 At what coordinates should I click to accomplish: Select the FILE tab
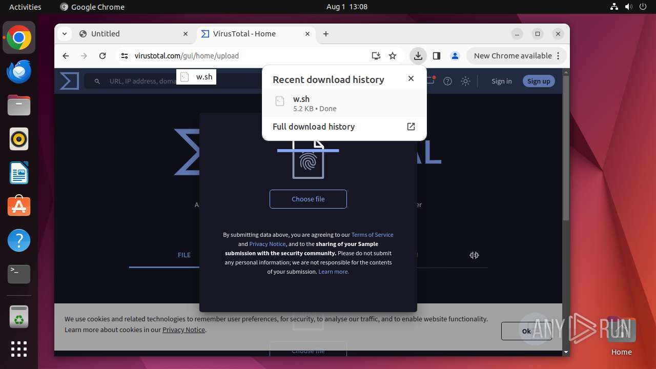184,255
